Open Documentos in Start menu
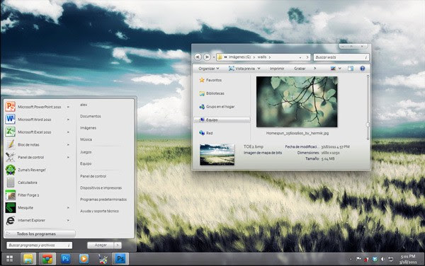Screen dimensions: 425x266 [90, 116]
